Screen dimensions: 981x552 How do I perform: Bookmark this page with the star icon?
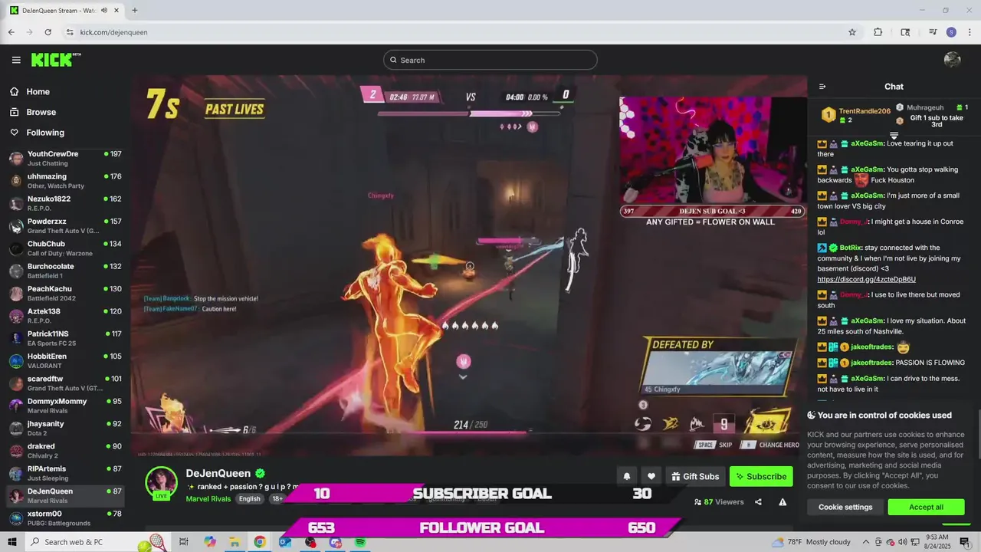[851, 32]
